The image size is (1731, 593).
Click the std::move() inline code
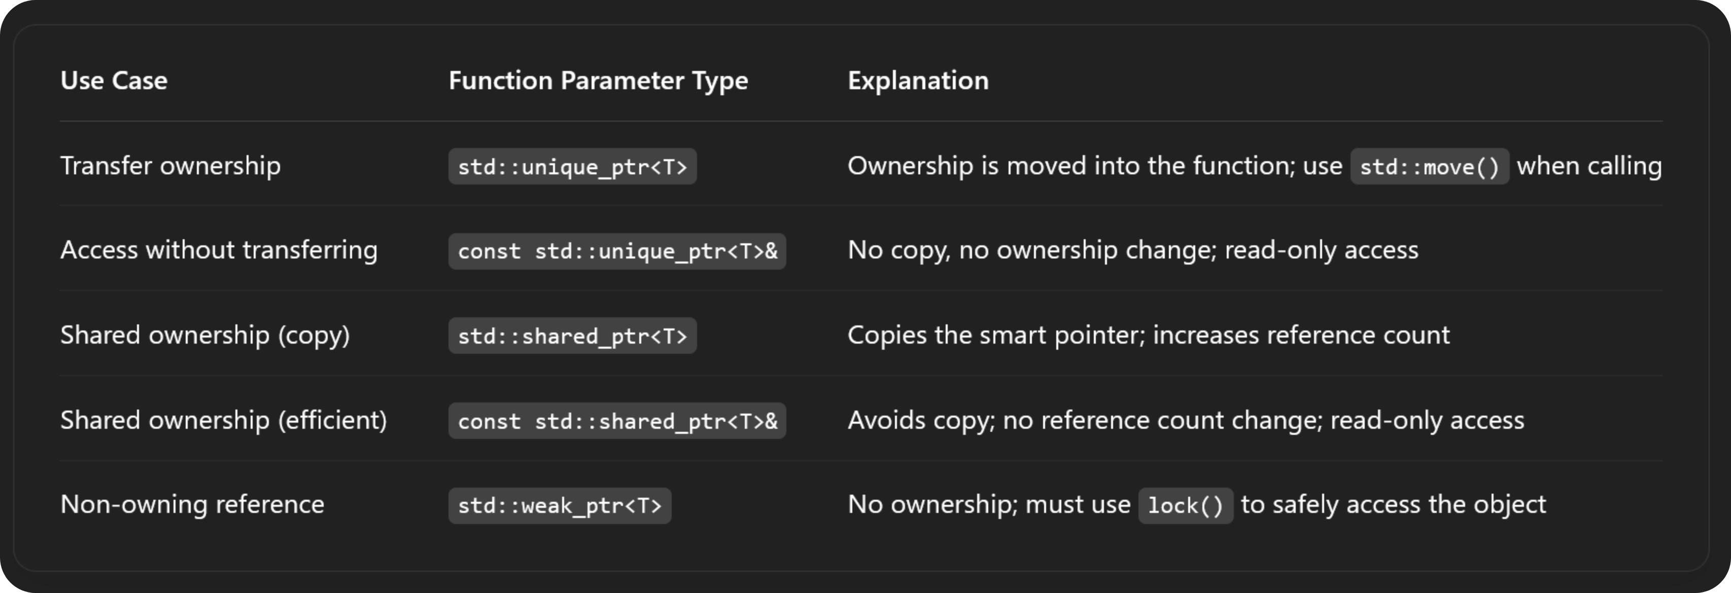point(1430,167)
